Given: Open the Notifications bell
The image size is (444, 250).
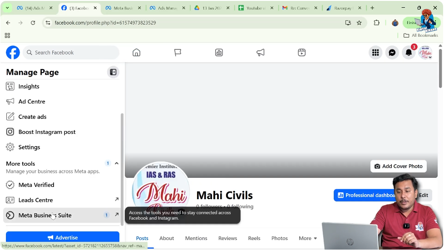Looking at the screenshot, I should pos(409,53).
